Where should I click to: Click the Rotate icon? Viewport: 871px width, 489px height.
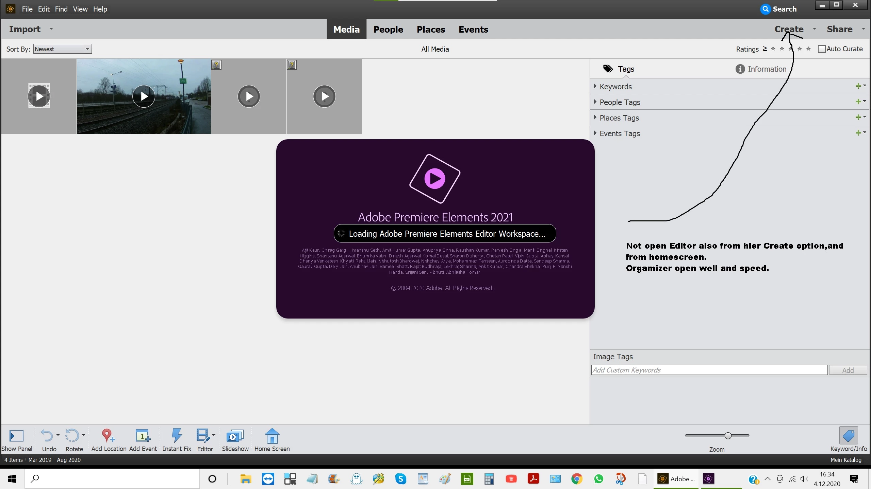pyautogui.click(x=72, y=436)
